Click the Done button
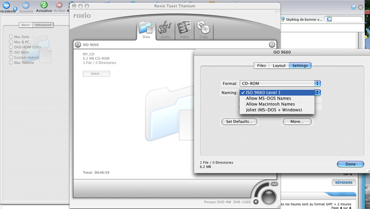370x209 pixels. click(x=351, y=164)
